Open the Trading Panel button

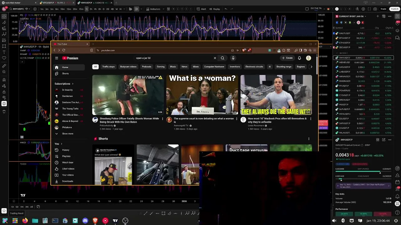click(x=17, y=213)
